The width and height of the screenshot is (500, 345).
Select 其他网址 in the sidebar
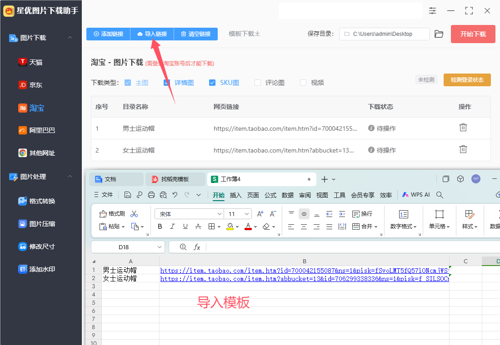(36, 153)
